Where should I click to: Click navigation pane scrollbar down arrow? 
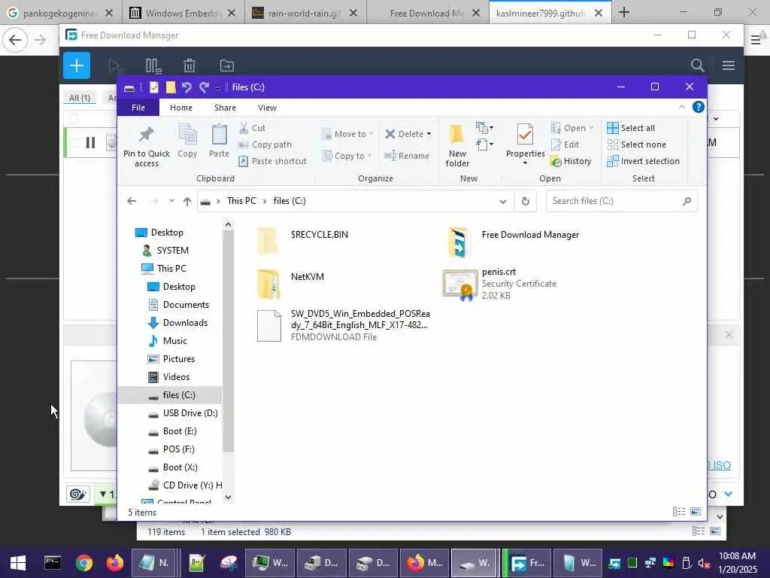point(228,497)
